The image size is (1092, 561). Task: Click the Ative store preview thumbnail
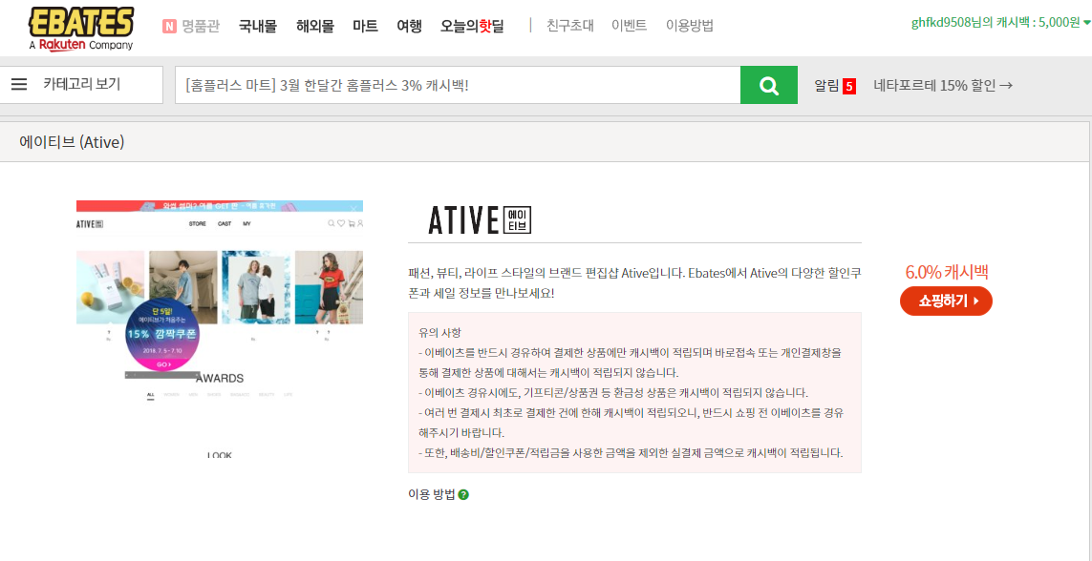(220, 329)
